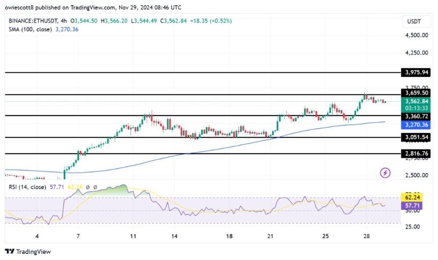Select the BINANCE:ETHUSDT symbol label
The width and height of the screenshot is (438, 260).
(33, 21)
